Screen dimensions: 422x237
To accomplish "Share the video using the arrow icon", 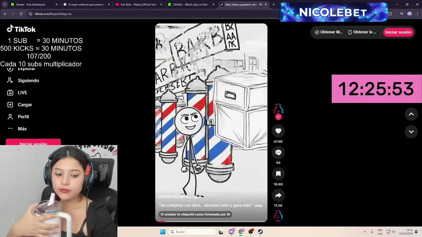I will pos(278,195).
